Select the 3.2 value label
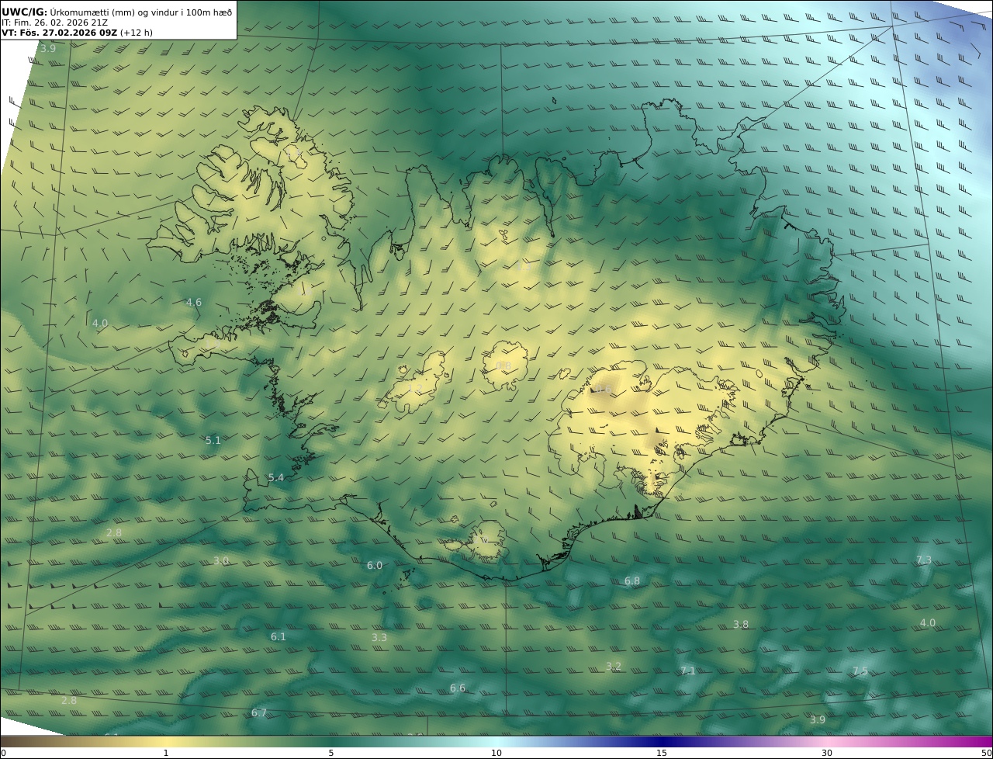993x759 pixels. pos(614,667)
